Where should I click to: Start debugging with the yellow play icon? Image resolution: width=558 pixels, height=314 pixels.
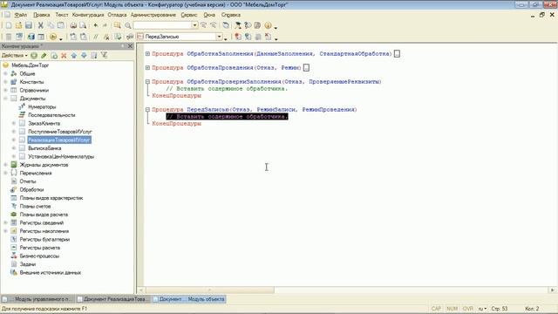[x=53, y=37]
